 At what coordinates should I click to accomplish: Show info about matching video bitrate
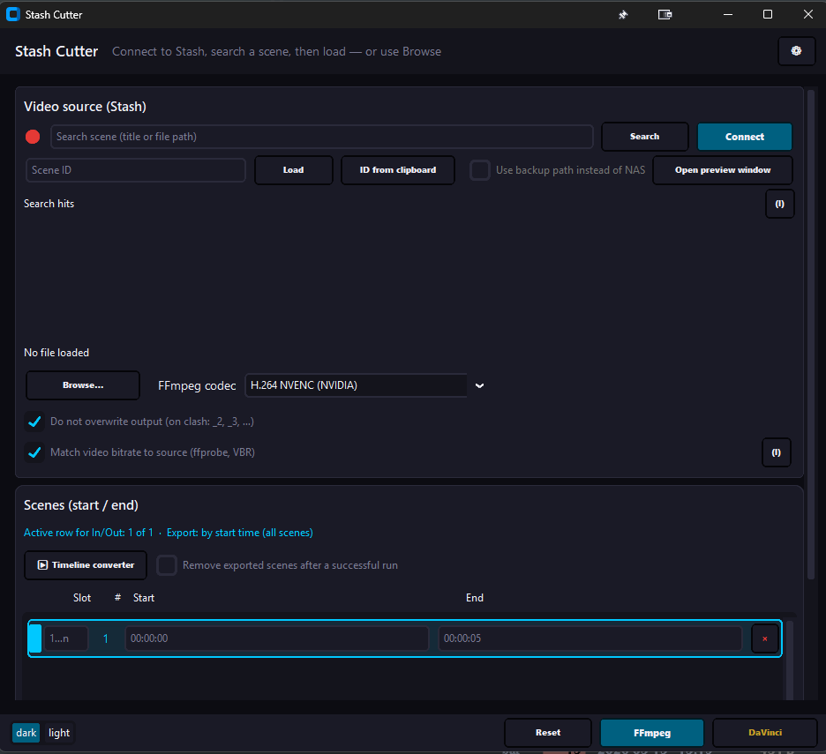pyautogui.click(x=776, y=452)
